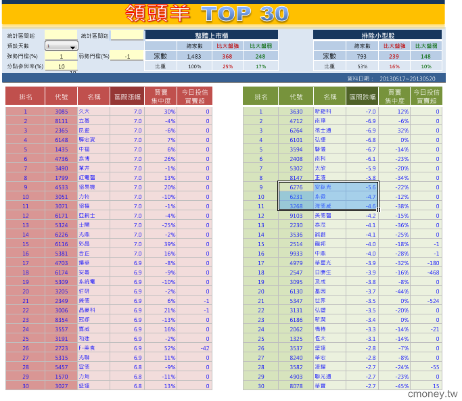Select the total count cell 1,483

click(x=194, y=56)
